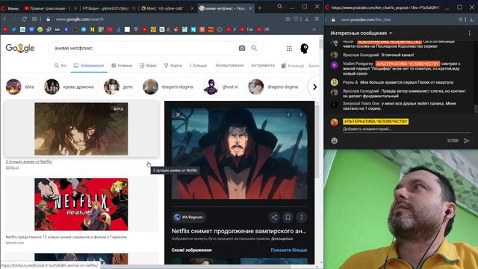
Task: Send chat message with arrow icon
Action: coord(467,140)
